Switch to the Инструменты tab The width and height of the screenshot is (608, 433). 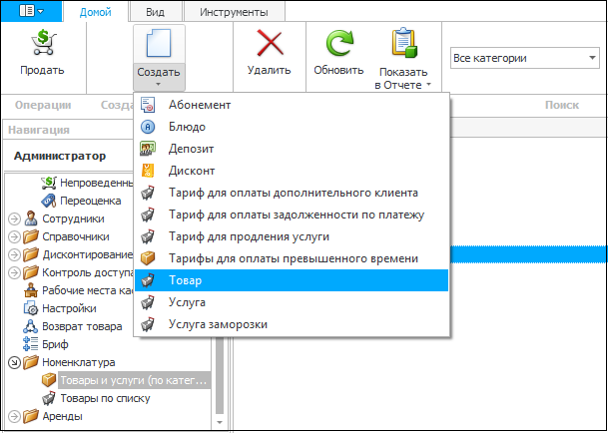pyautogui.click(x=234, y=12)
